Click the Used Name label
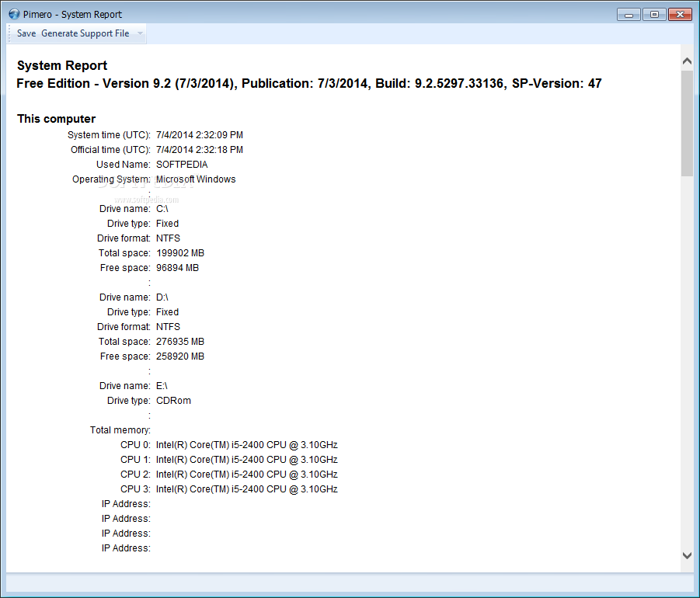Viewport: 700px width, 598px height. 124,164
